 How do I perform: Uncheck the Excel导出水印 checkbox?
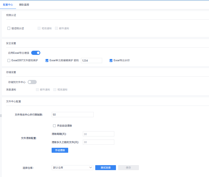[x=111, y=61]
